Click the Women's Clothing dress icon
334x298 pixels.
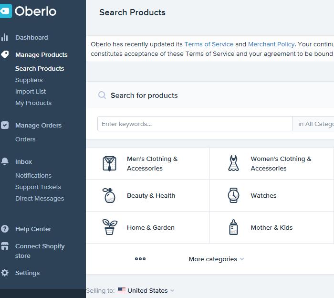click(233, 163)
